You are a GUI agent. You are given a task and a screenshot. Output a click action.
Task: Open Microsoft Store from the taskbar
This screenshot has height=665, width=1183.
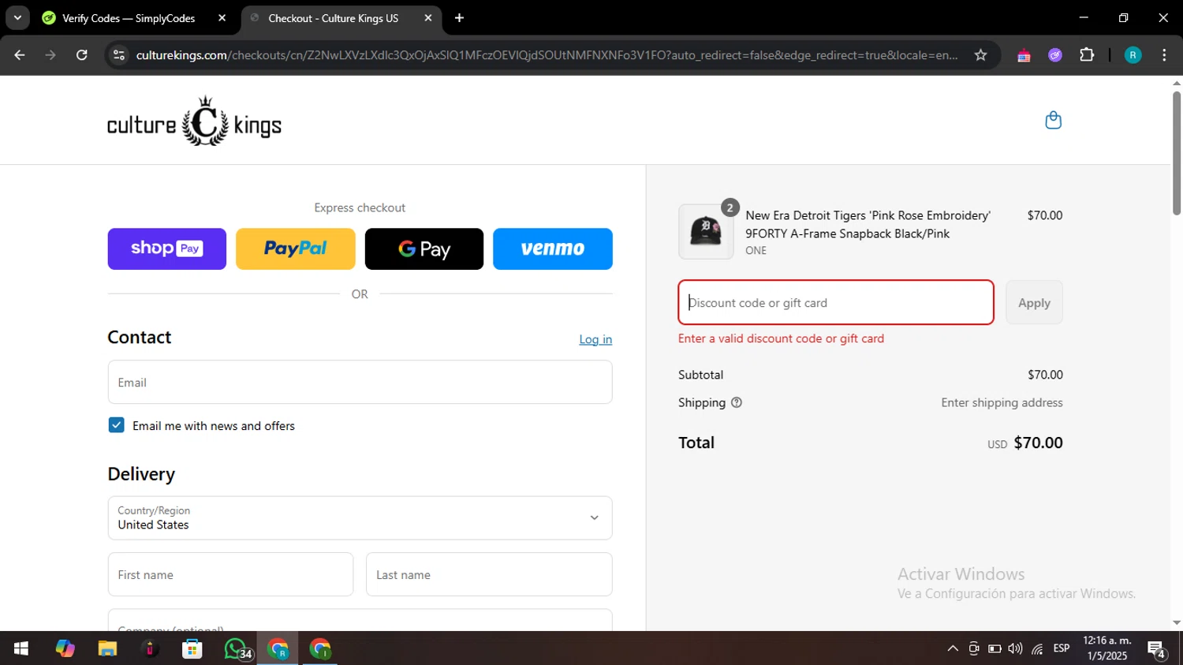(192, 648)
